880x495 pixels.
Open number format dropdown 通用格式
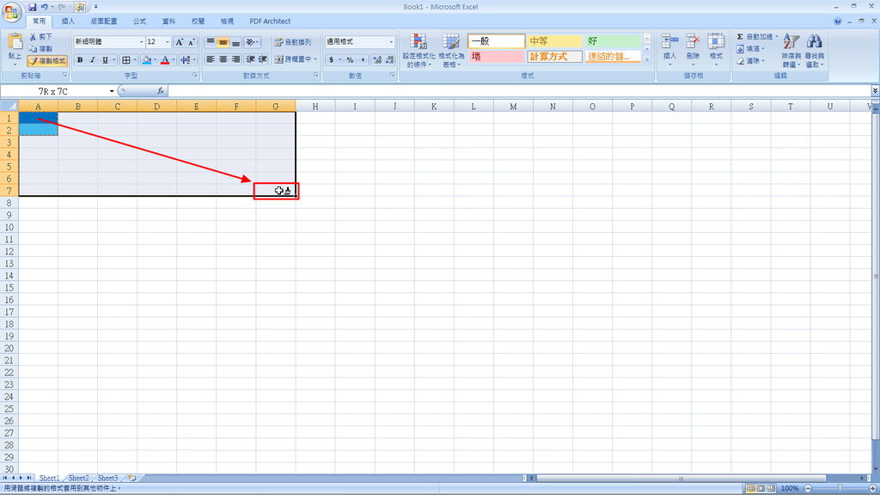pyautogui.click(x=391, y=42)
